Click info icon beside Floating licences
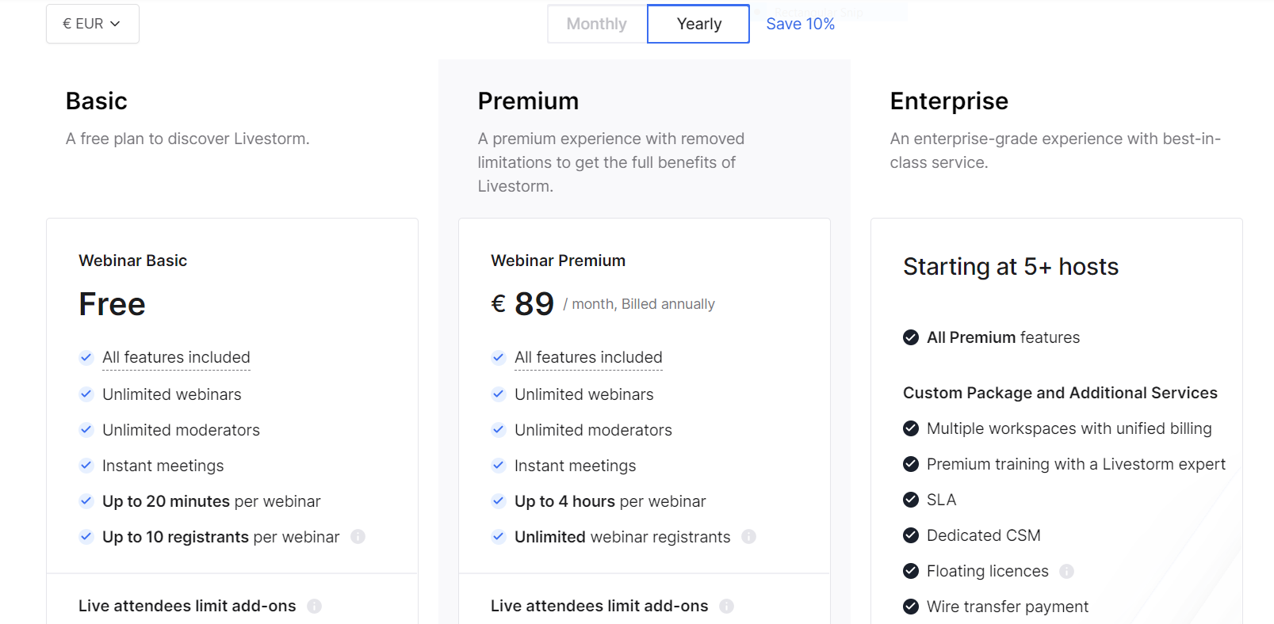 [x=1067, y=571]
